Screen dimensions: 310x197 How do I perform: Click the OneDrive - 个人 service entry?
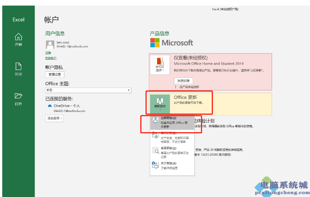tap(67, 106)
